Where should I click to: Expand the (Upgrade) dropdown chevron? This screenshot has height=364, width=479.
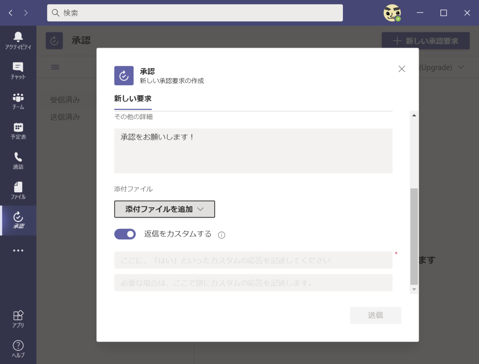click(461, 67)
